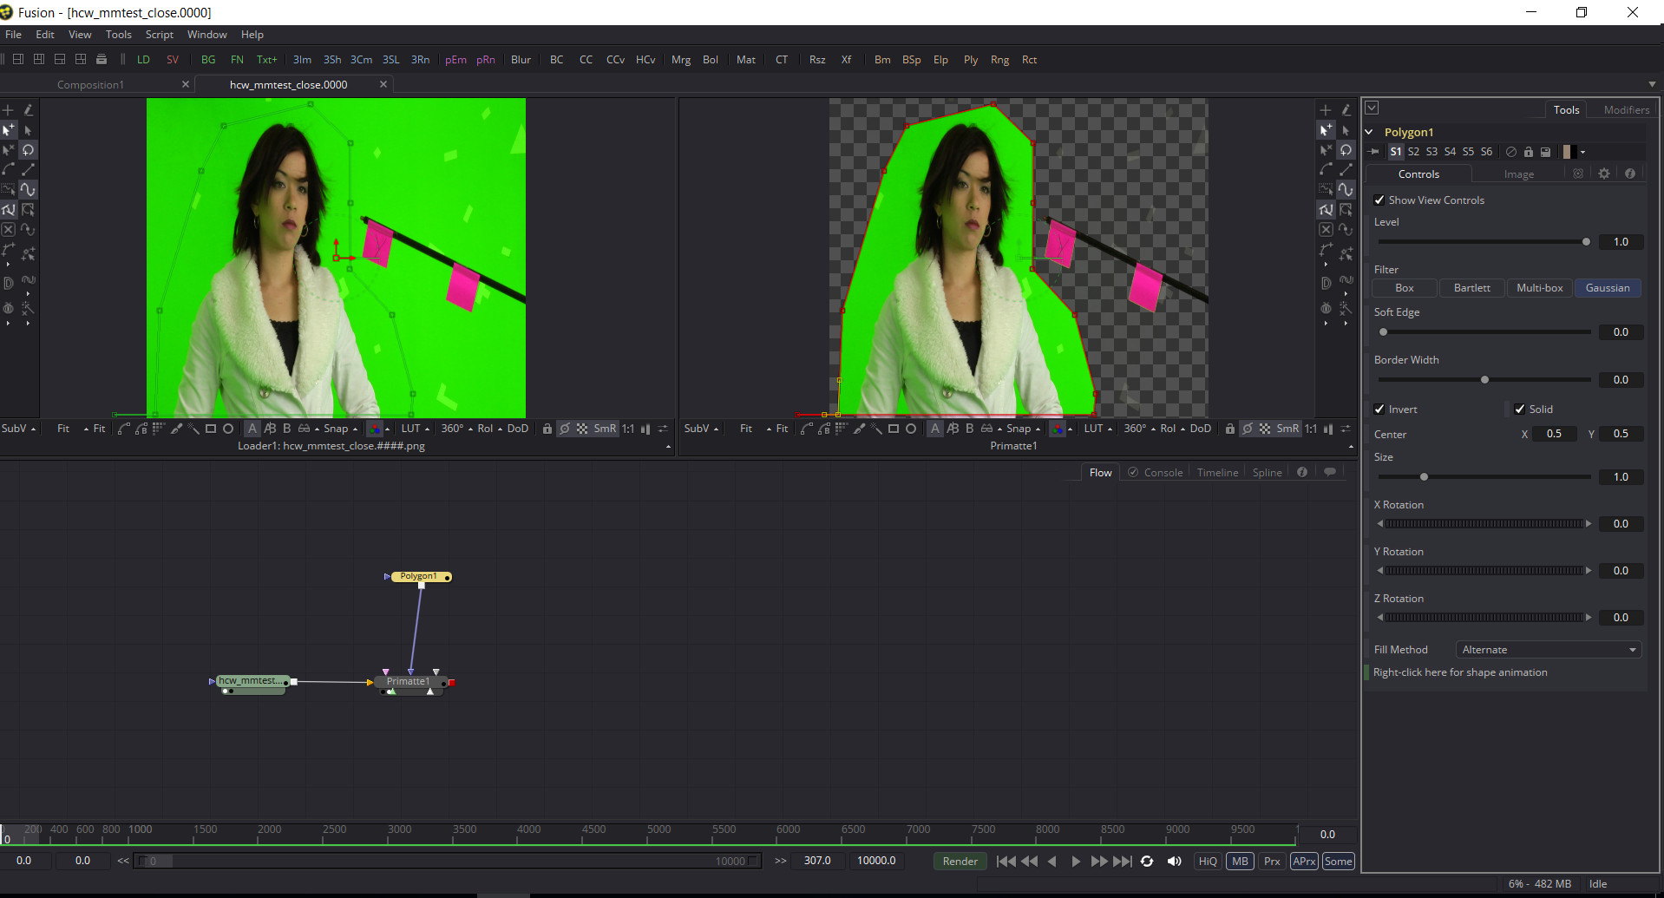This screenshot has width=1664, height=898.
Task: Select the Box filter option
Action: [1405, 288]
